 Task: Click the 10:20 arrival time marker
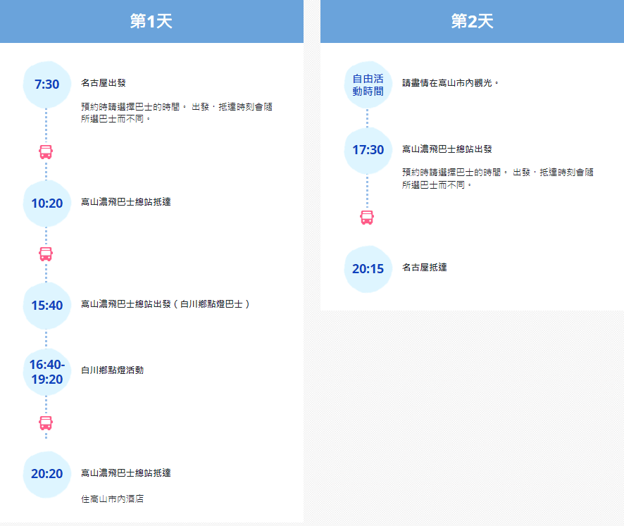point(47,203)
